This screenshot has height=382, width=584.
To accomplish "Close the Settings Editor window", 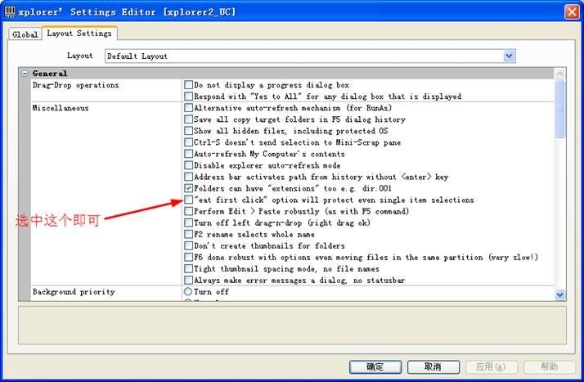I will click(572, 11).
